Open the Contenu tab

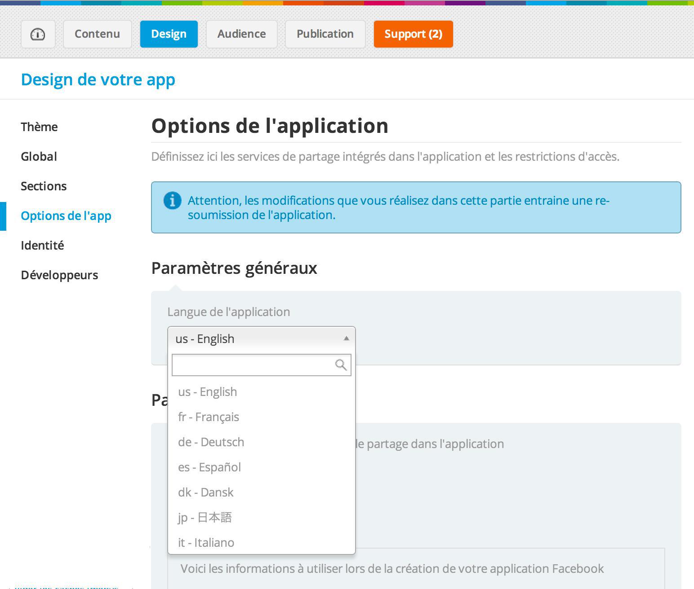97,34
